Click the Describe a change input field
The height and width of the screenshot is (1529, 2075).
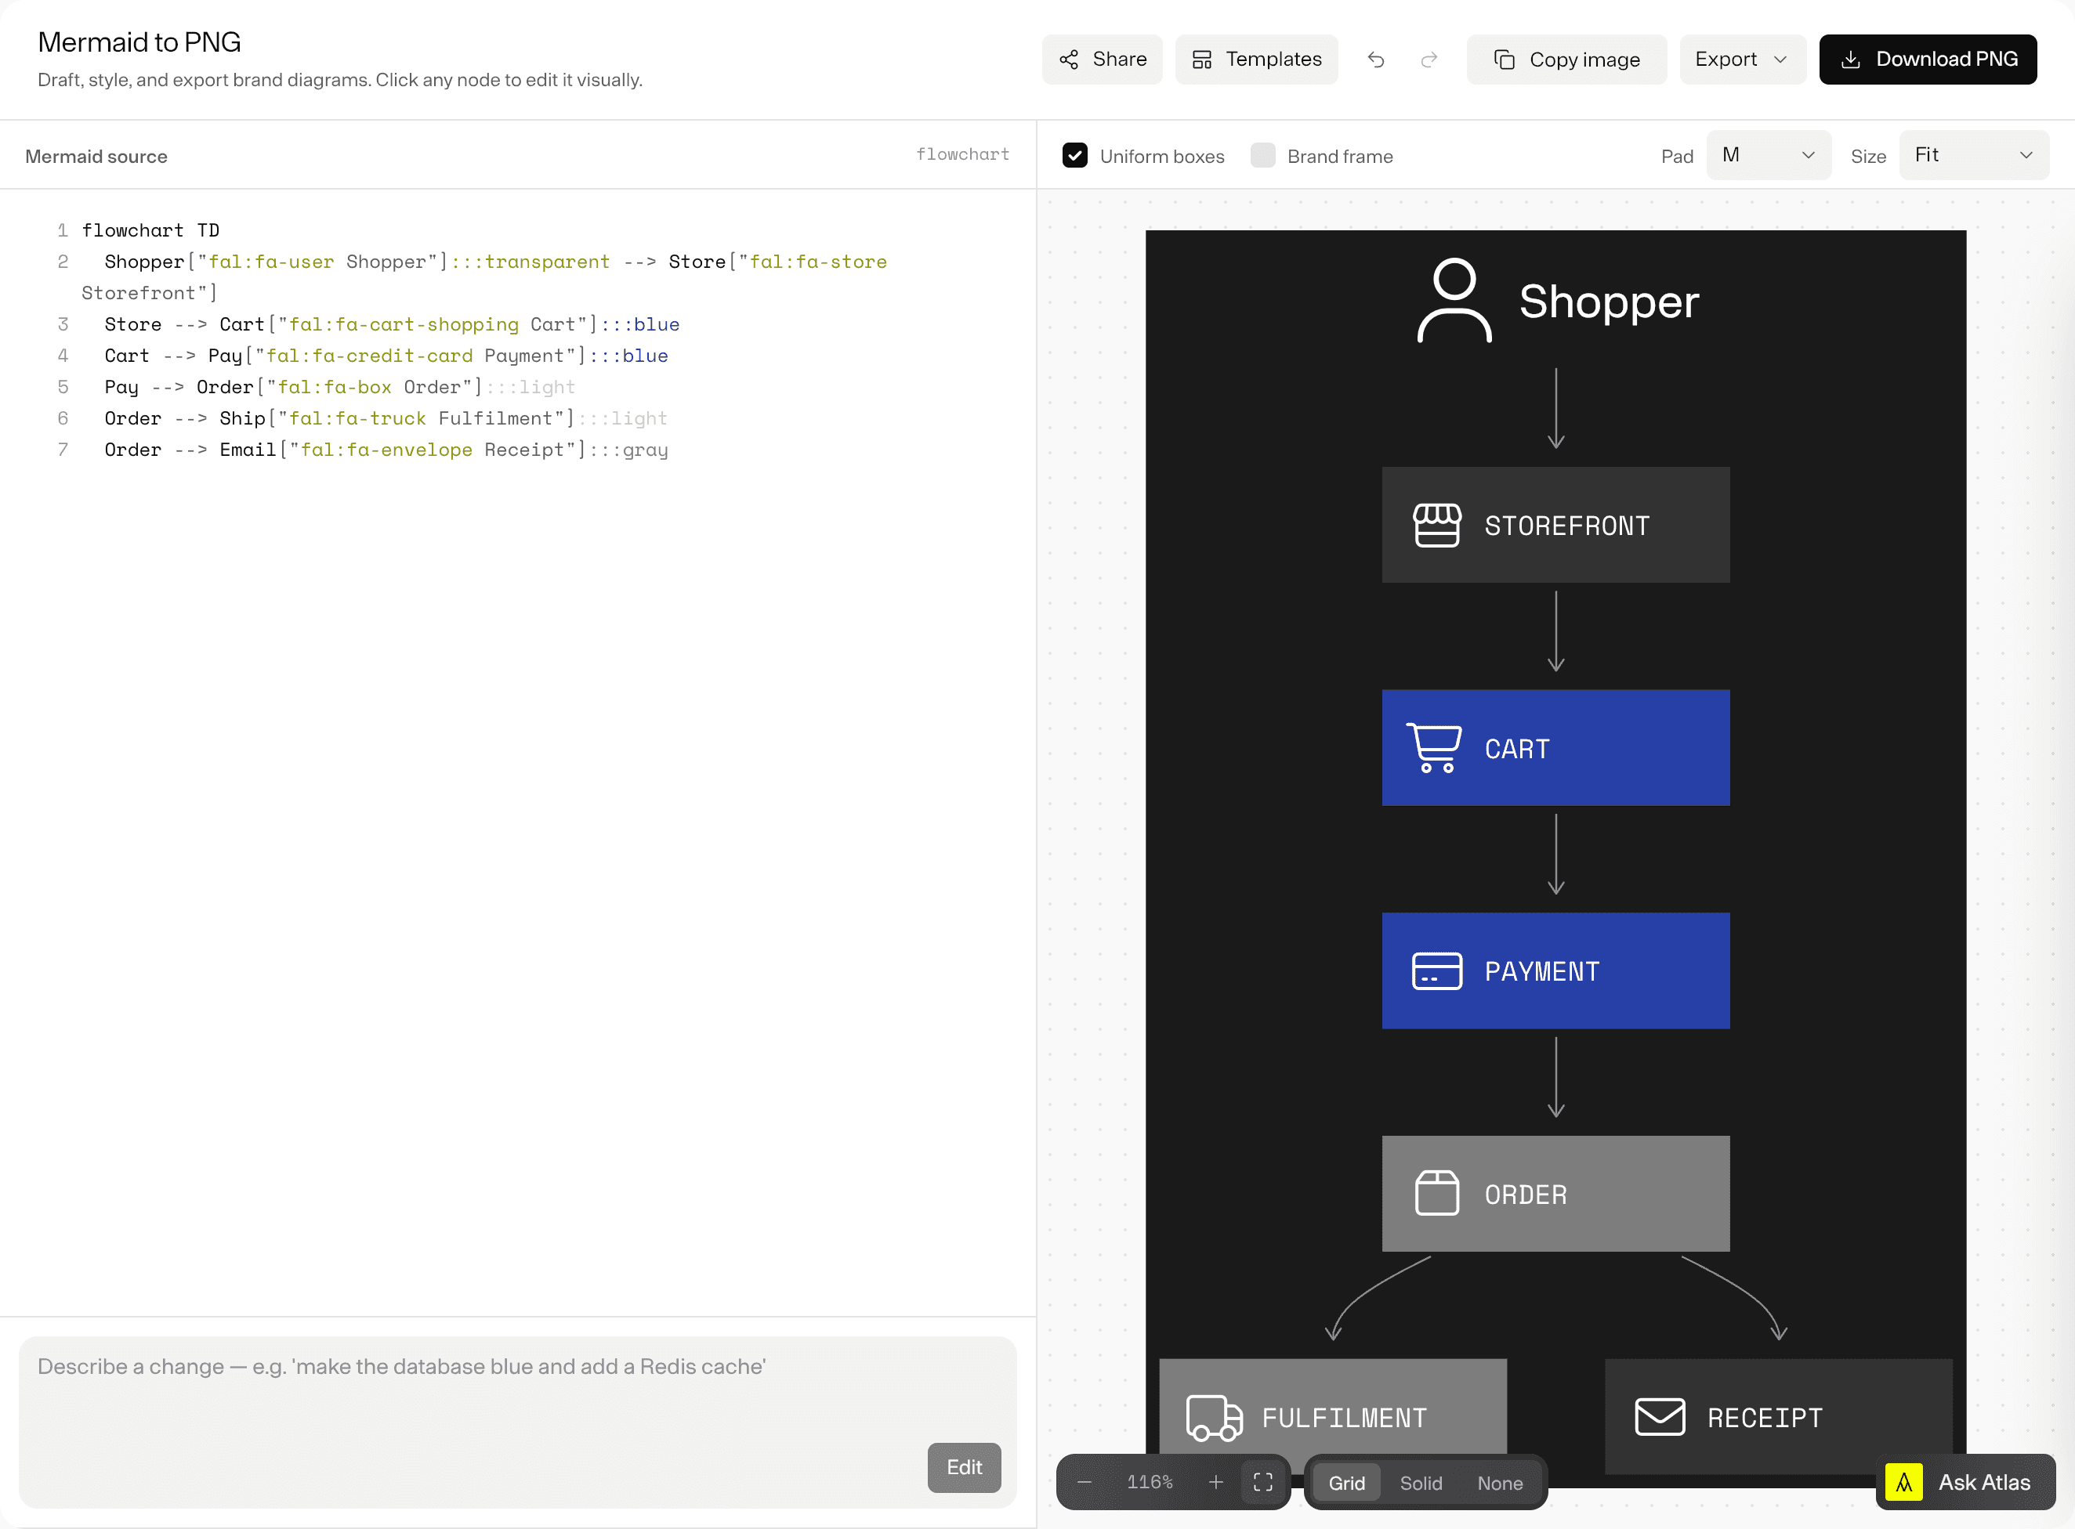click(518, 1422)
